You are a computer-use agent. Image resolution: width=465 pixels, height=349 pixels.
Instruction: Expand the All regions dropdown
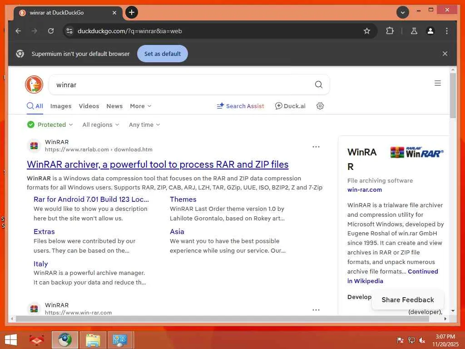[101, 125]
